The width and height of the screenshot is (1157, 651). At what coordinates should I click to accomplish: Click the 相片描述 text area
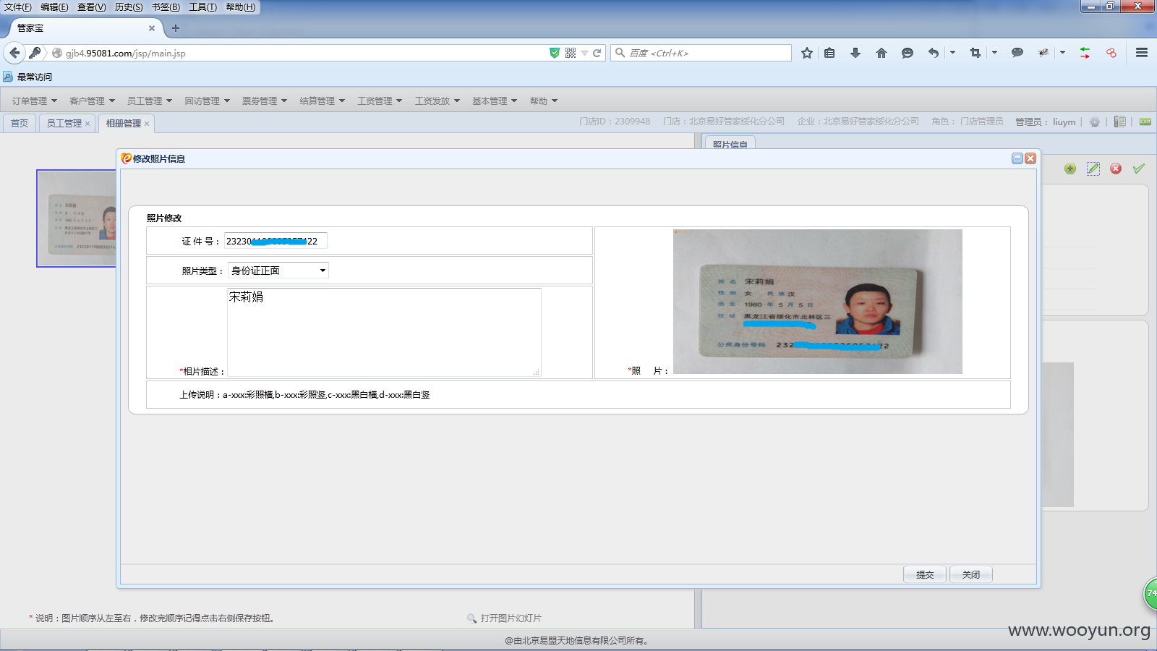coord(384,332)
